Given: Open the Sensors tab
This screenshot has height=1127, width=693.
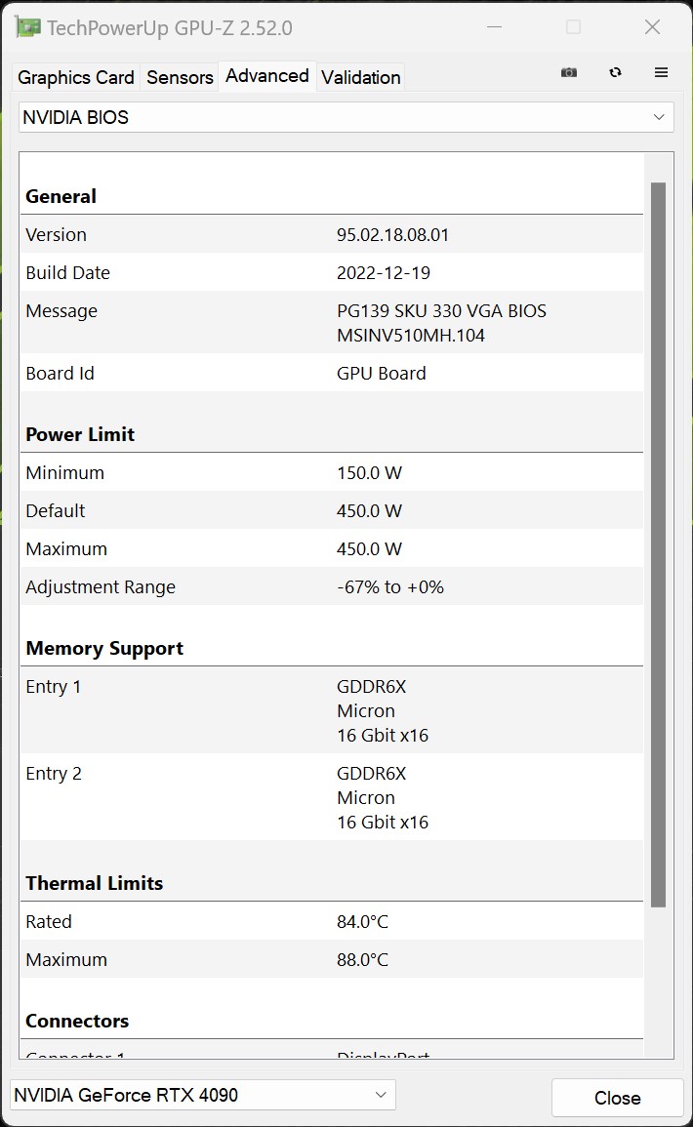Looking at the screenshot, I should 180,77.
